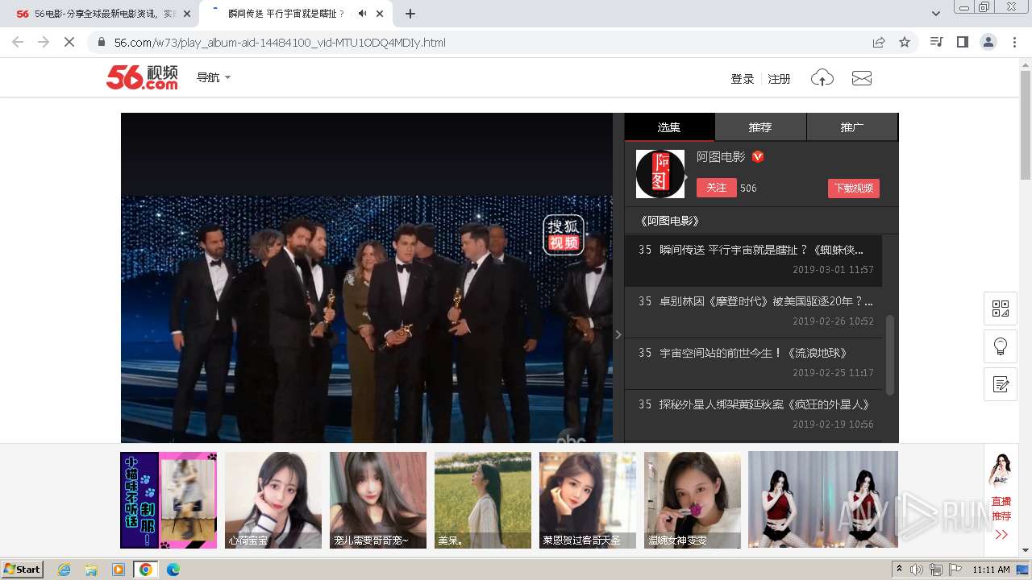Open the Chrome taskbar icon
Screen dimensions: 1032x580
[x=146, y=570]
